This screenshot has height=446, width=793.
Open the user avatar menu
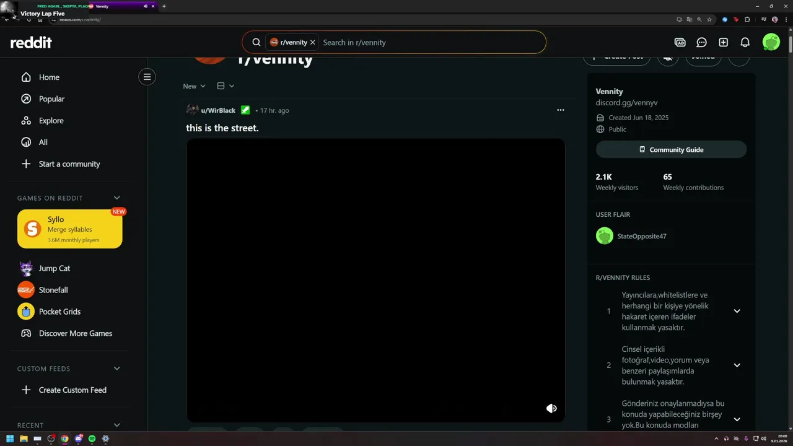[771, 42]
